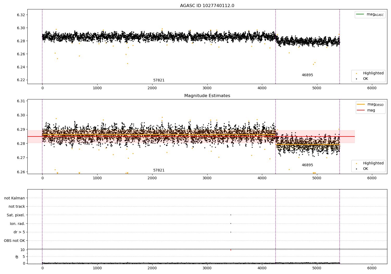Click the 'Magnitude Estimates' plot title
This screenshot has height=274, width=391.
(x=207, y=96)
